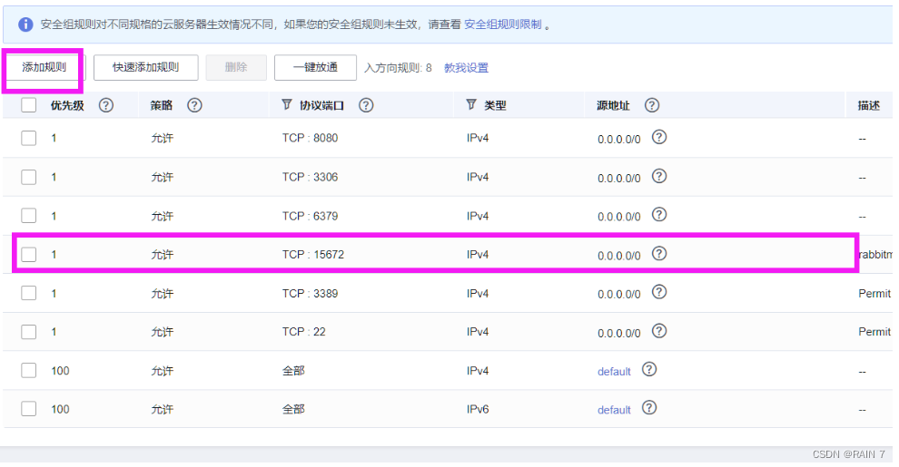The image size is (899, 467).
Task: Check the TCP : 15672 rule row
Action: click(x=29, y=254)
